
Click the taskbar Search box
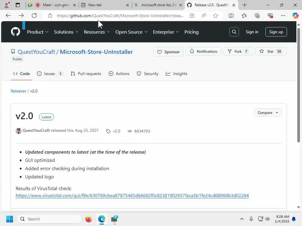coord(49,219)
